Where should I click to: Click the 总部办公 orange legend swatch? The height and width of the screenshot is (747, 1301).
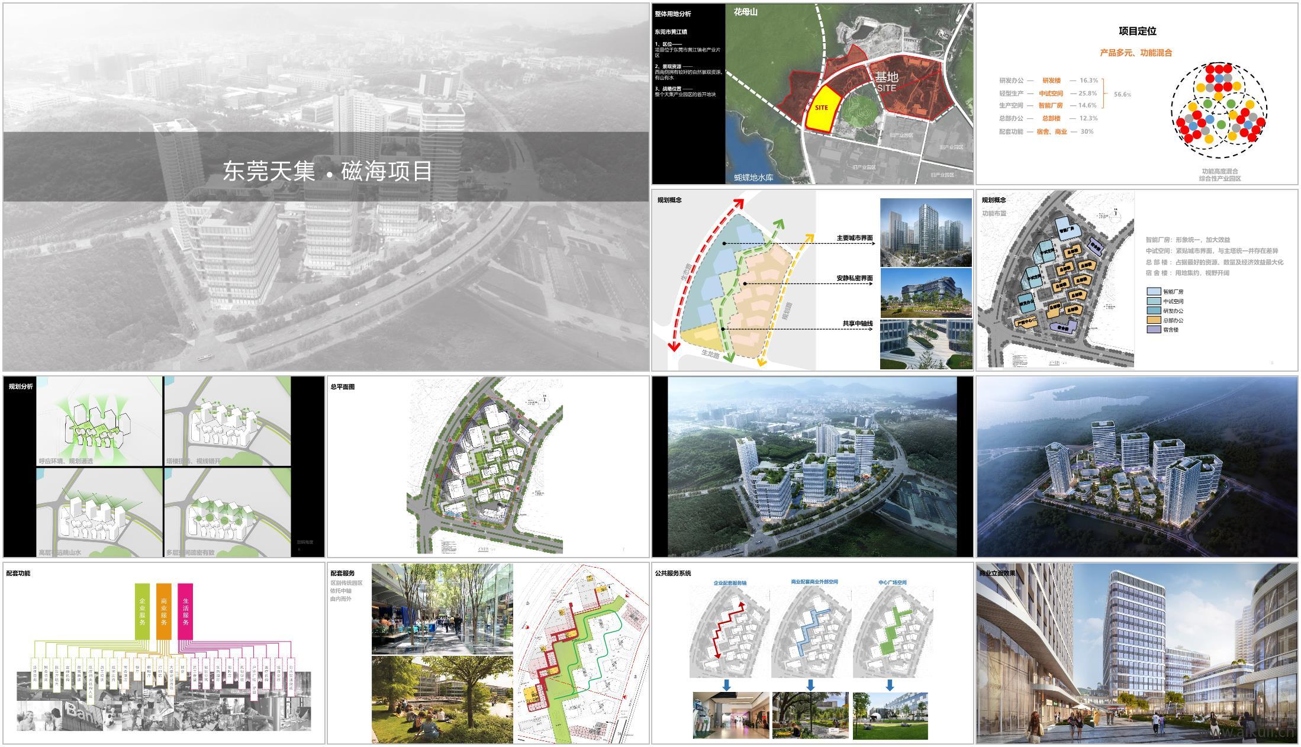[x=1154, y=320]
